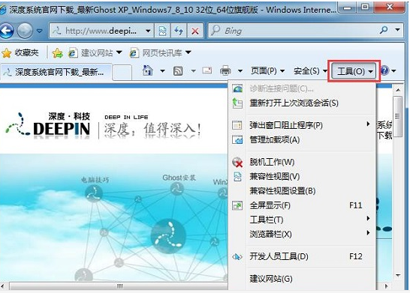Click the Bing search input box
Image resolution: width=410 pixels, height=293 pixels.
293,31
